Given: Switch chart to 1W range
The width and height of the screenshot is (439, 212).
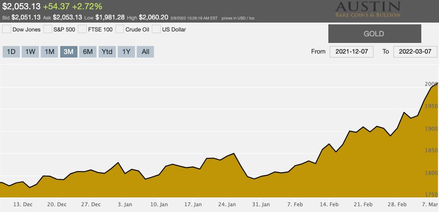Looking at the screenshot, I should 30,52.
